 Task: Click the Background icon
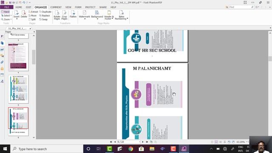[x=97, y=13]
